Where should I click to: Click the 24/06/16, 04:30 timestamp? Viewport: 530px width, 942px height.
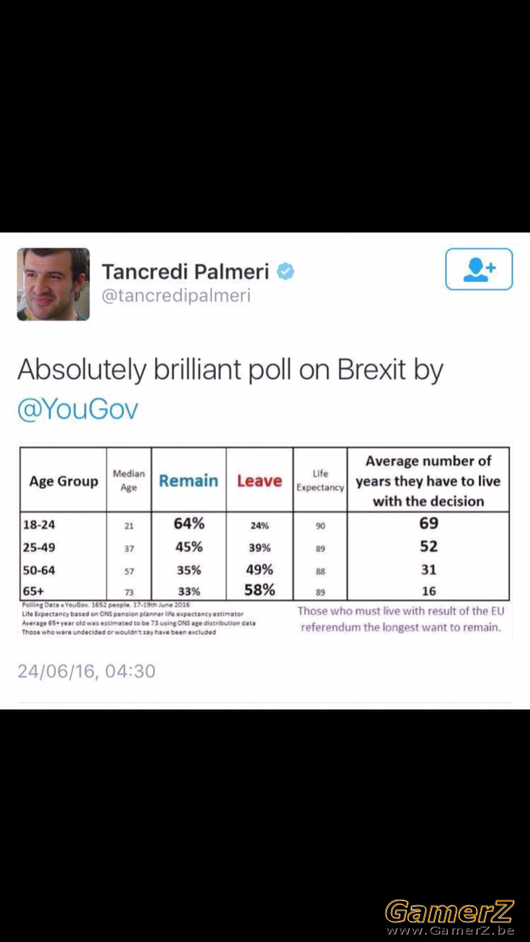pyautogui.click(x=86, y=671)
